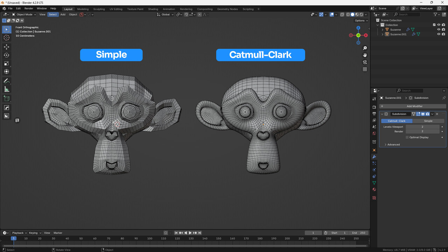Select the Measure tool
This screenshot has height=252, width=448.
pos(7,89)
